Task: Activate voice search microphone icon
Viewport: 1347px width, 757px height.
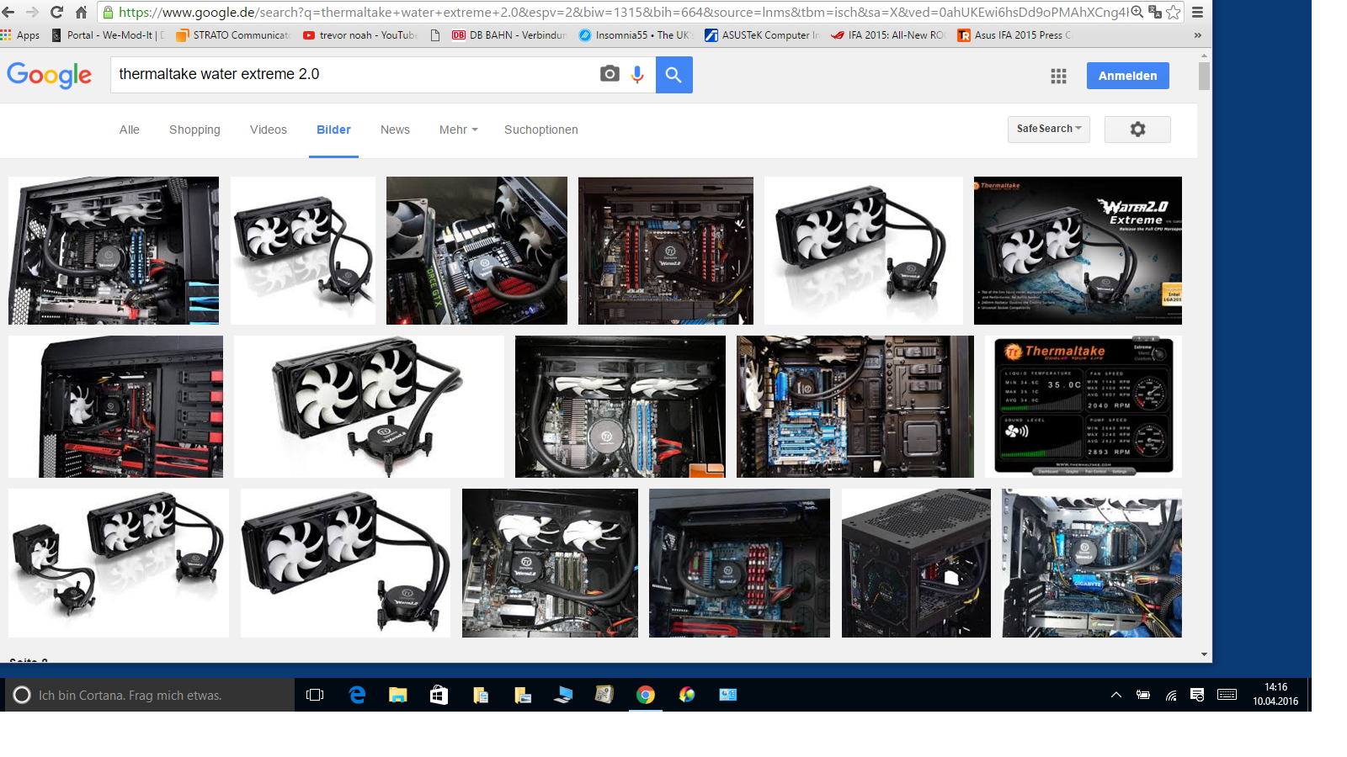Action: point(637,74)
